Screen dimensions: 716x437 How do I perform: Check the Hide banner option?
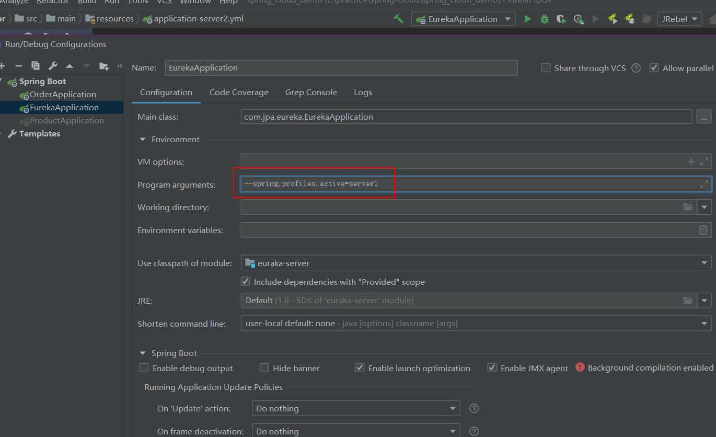pos(264,368)
